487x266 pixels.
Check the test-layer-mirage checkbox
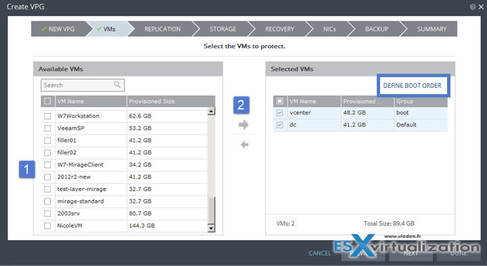(x=47, y=189)
